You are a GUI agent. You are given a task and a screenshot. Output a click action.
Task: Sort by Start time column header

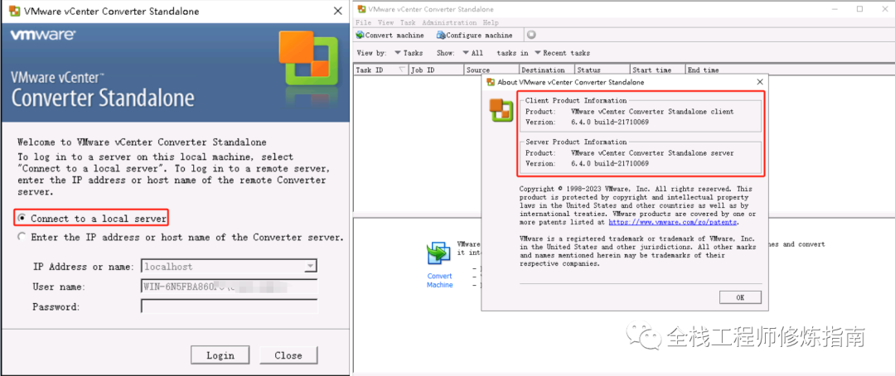click(657, 70)
